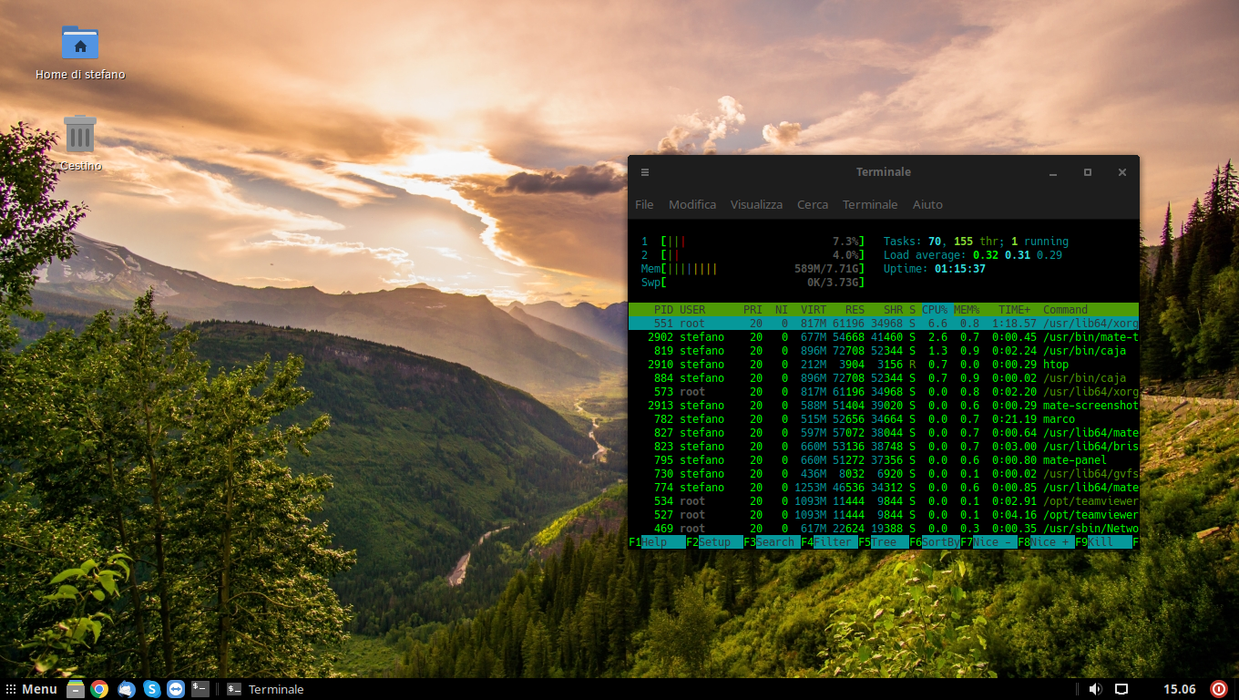
Task: Click F3 Search in htop footer
Action: click(772, 542)
